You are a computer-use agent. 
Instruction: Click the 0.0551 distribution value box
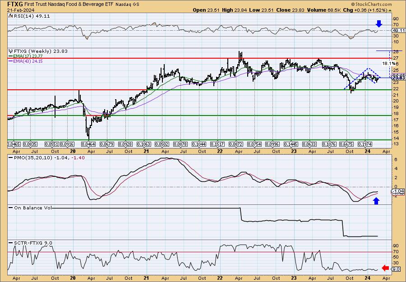[52, 144]
